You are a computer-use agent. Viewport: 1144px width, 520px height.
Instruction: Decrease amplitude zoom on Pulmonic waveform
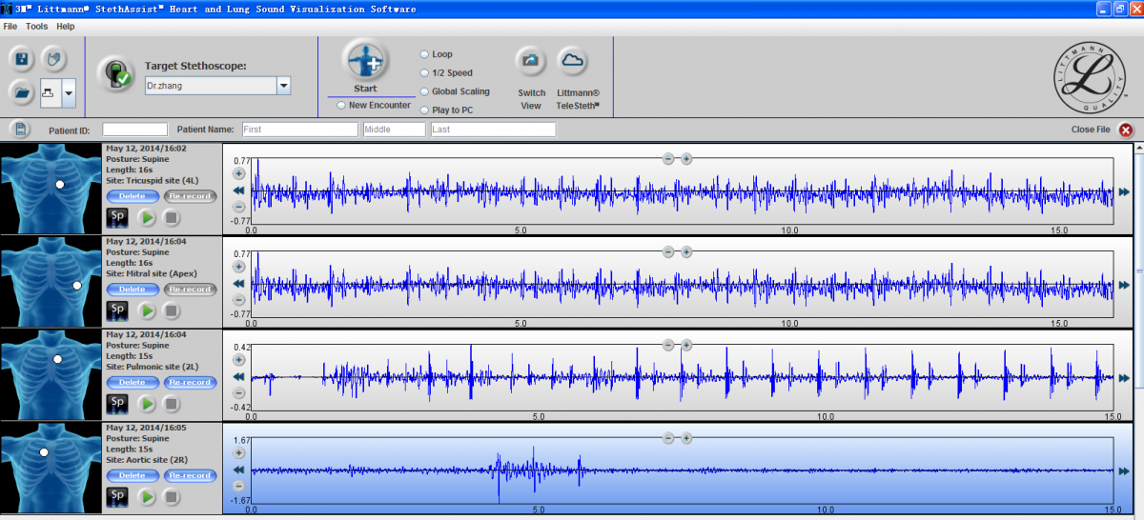point(239,392)
